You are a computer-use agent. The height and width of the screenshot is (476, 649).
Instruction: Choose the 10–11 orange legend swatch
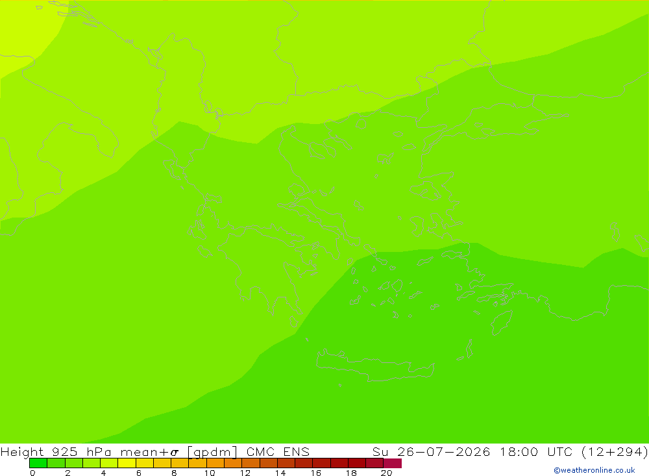pos(215,463)
